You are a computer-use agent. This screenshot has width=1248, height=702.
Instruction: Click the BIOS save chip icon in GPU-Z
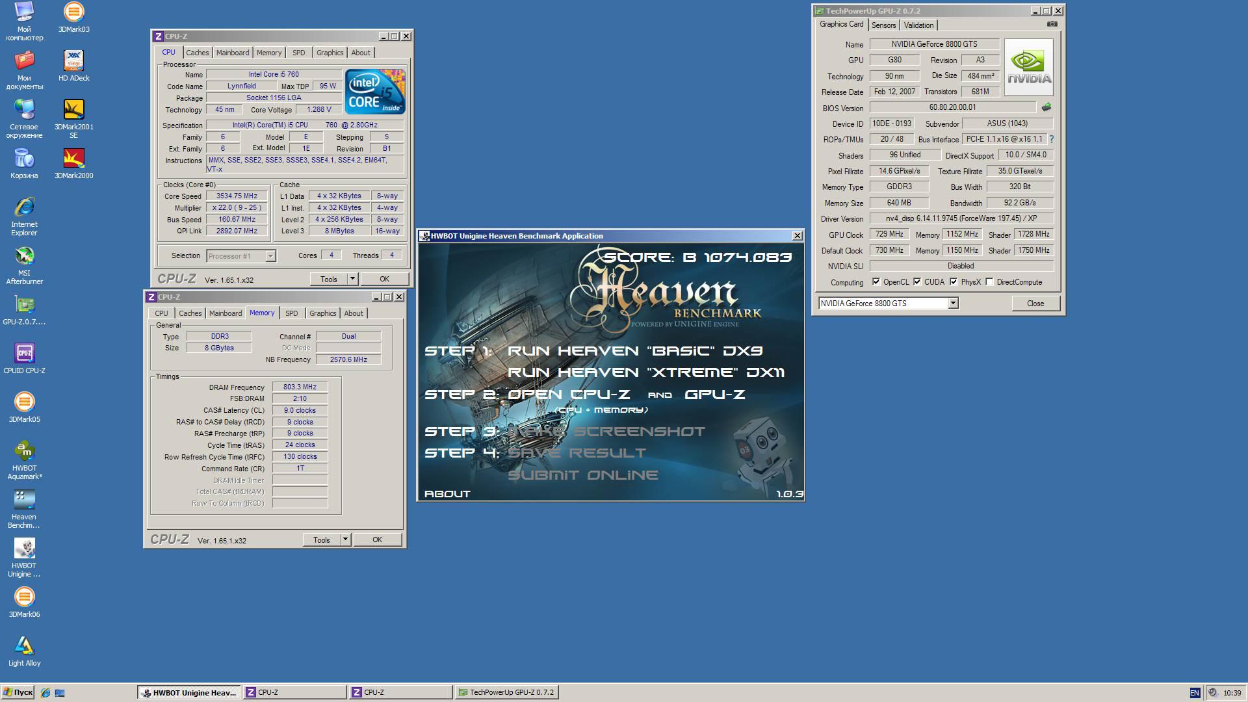(x=1046, y=107)
